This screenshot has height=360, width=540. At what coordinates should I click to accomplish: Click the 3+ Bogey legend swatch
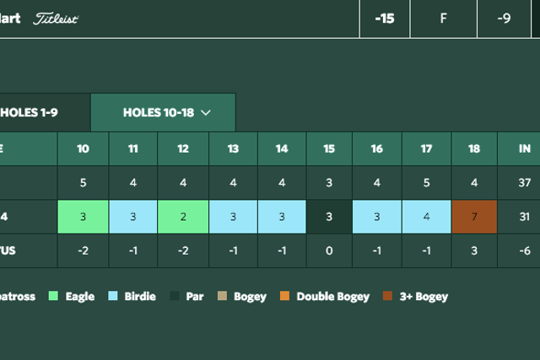[x=387, y=296]
